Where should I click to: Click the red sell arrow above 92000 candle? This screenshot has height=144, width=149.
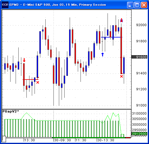pos(121,20)
